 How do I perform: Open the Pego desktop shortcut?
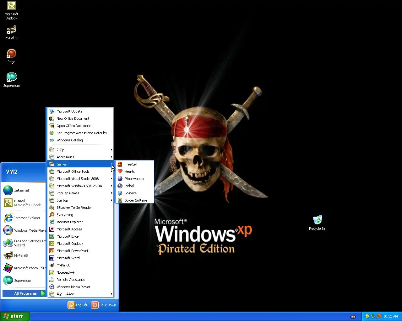11,56
